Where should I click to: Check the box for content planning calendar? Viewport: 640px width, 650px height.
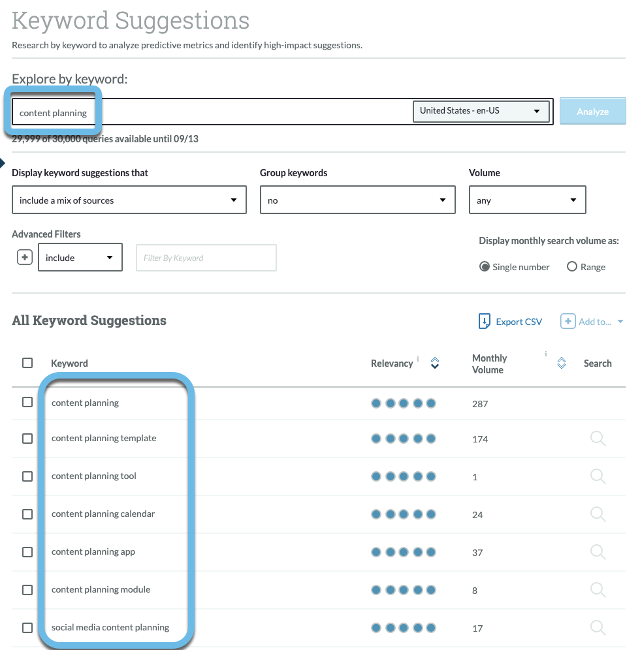[27, 514]
